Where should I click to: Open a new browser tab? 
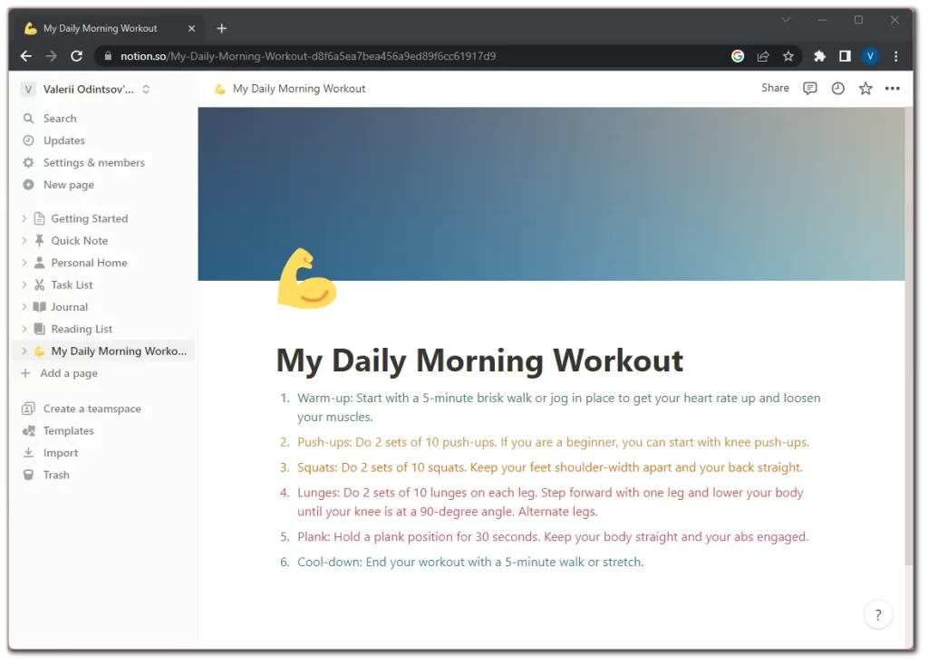222,28
